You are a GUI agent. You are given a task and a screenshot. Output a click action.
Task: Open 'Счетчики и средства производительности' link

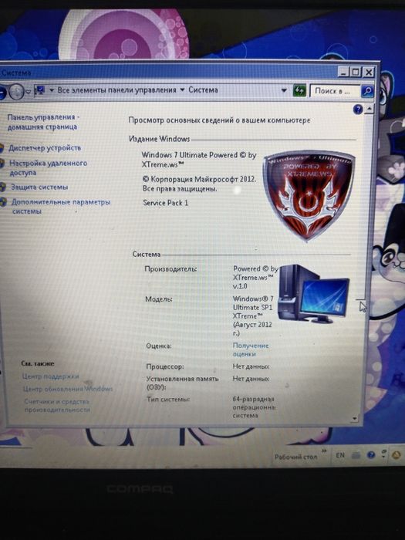57,405
